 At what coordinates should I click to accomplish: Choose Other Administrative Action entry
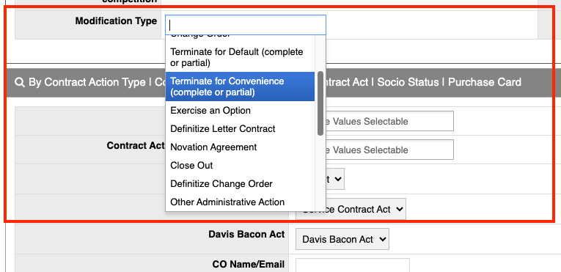click(x=240, y=202)
